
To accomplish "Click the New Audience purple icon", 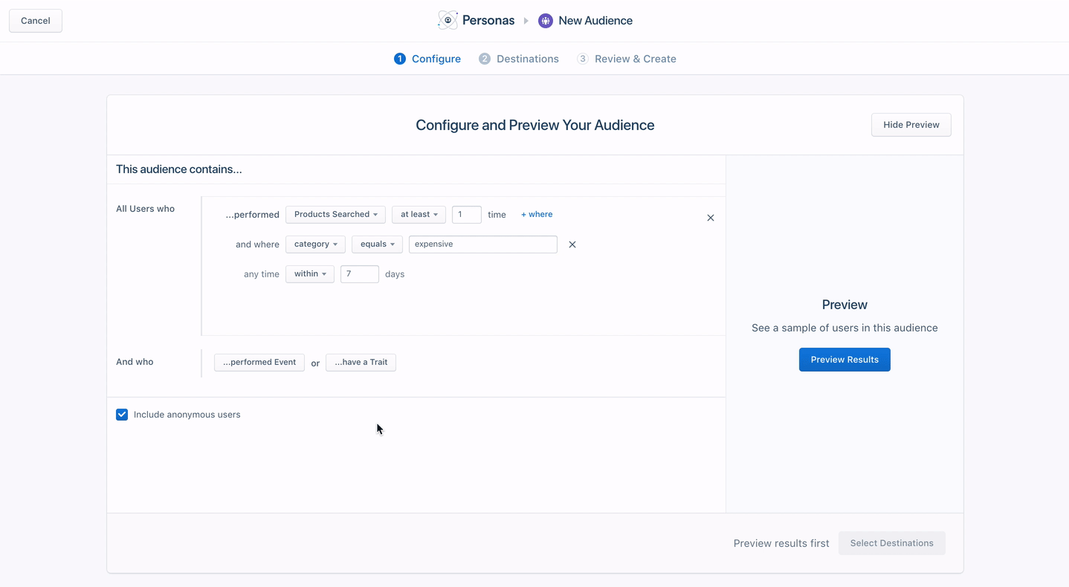I will tap(546, 21).
